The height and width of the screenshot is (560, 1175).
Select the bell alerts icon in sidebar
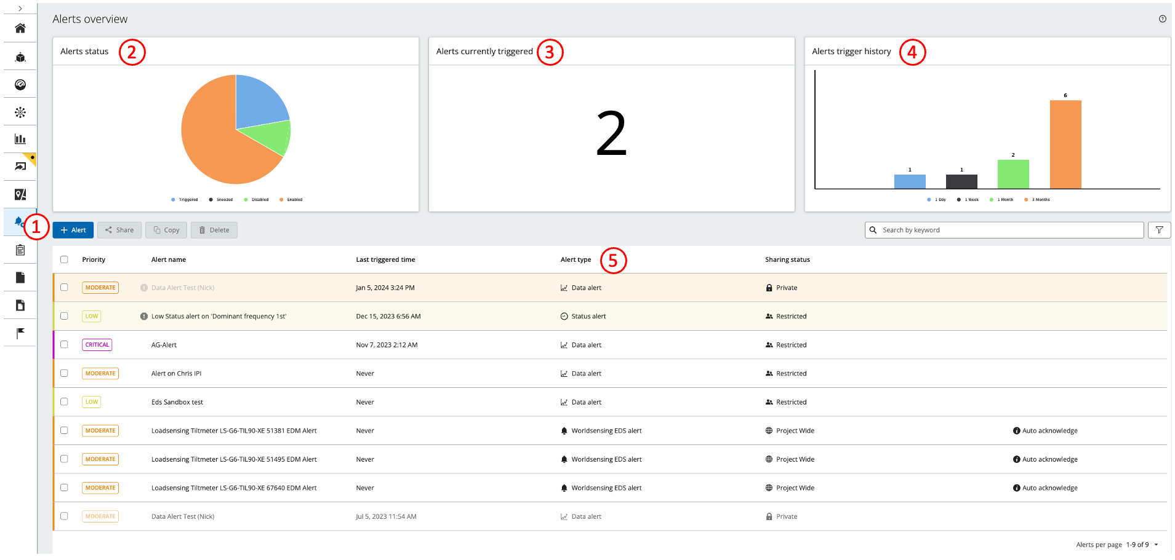[x=19, y=222]
